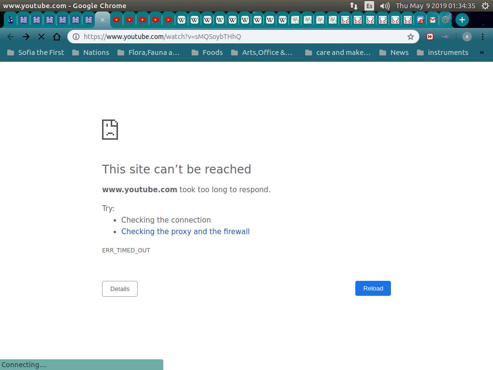The width and height of the screenshot is (493, 370).
Task: Click the blue Reload button
Action: click(373, 288)
